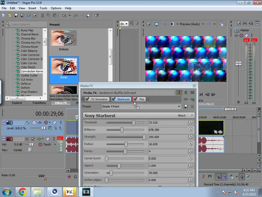
Task: Open a project using the folder icon
Action: click(10, 15)
